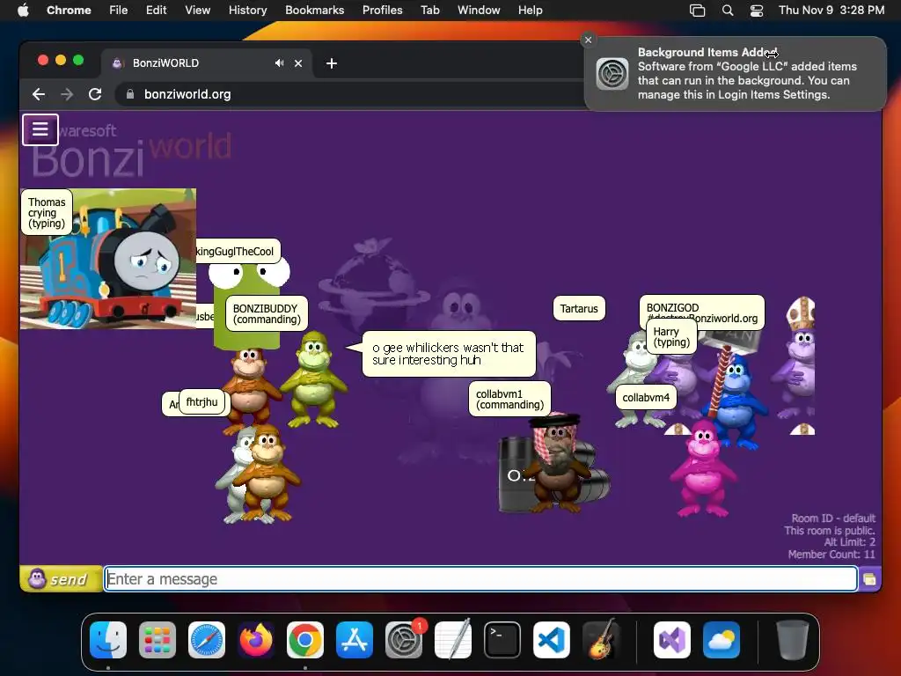Click the BONZIBUDDY (commanding) name tag
Image resolution: width=901 pixels, height=676 pixels.
[267, 314]
